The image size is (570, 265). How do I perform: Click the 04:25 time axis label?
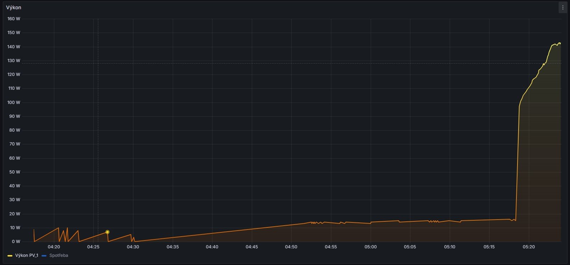[93, 247]
